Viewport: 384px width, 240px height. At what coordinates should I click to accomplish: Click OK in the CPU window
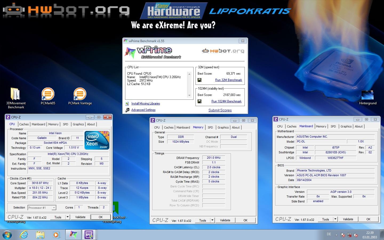coord(101,217)
